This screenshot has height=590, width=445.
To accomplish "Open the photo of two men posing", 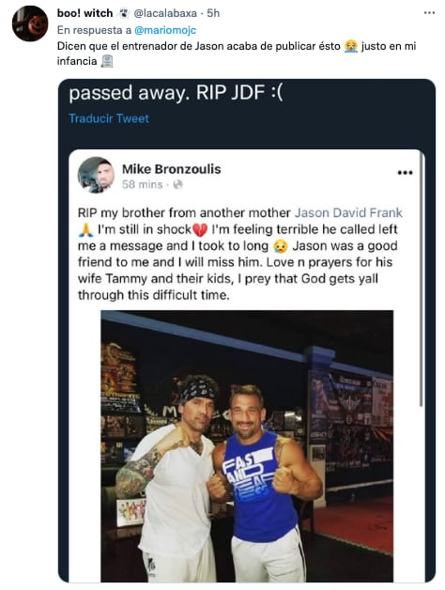I will pyautogui.click(x=247, y=446).
